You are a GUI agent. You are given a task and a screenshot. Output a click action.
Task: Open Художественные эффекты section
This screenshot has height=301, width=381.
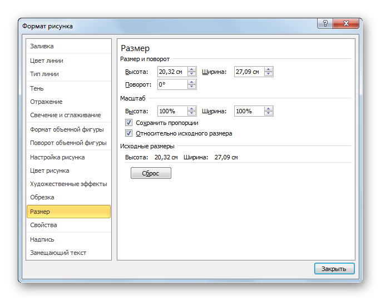pos(68,184)
